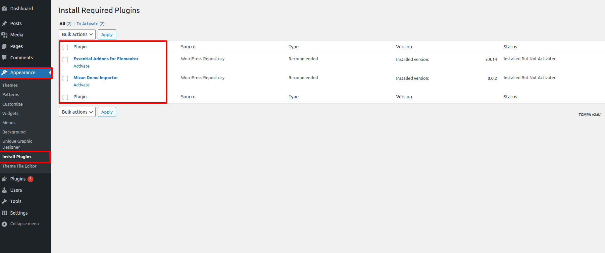The image size is (605, 253).
Task: Open the Theme File Editor submenu item
Action: point(20,166)
